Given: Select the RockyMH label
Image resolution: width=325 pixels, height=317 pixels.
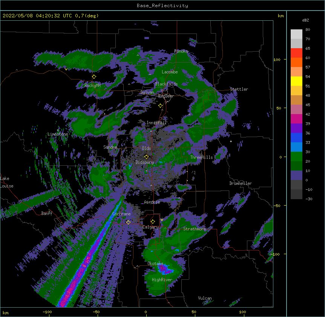Looking at the screenshot, I should tap(92, 85).
